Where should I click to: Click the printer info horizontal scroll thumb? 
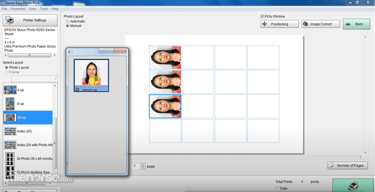pos(29,55)
